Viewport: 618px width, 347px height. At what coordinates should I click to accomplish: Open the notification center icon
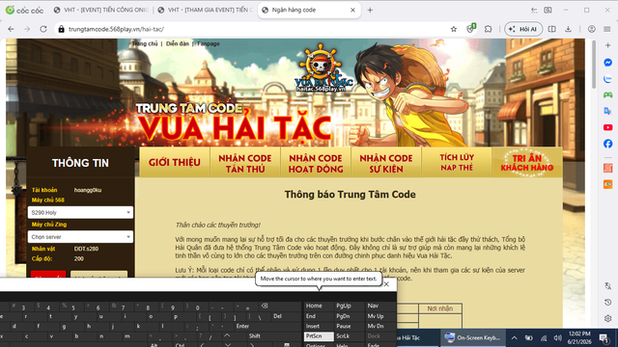604,338
